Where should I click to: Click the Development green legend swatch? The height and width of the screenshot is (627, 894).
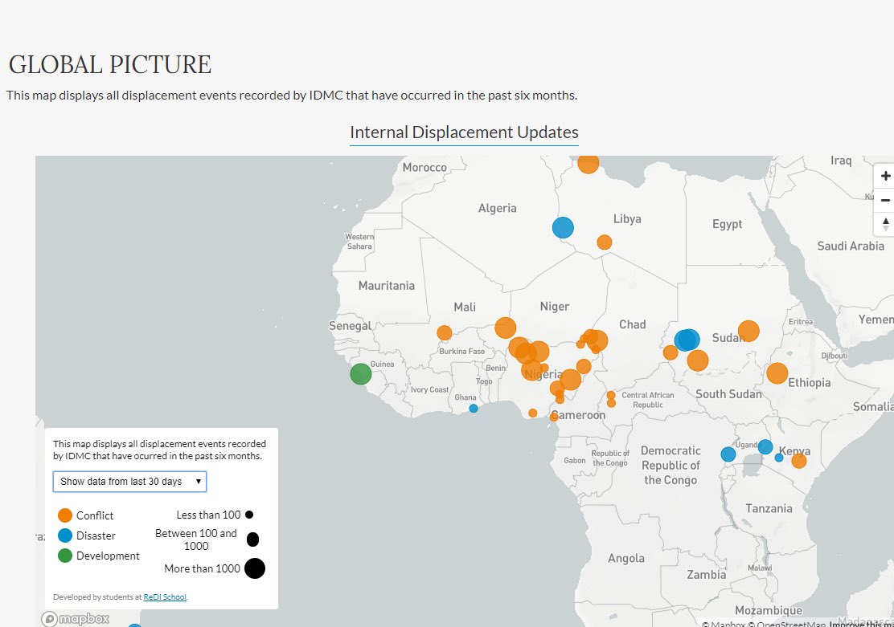(65, 556)
